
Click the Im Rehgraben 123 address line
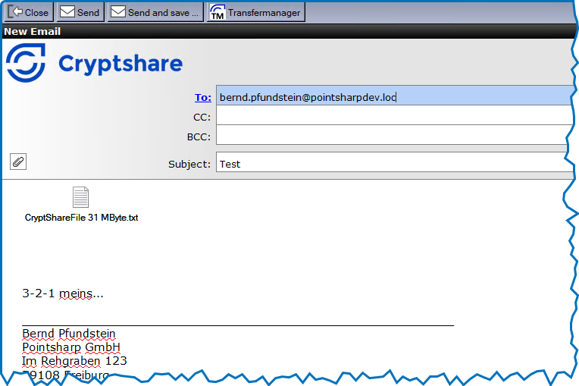pyautogui.click(x=74, y=361)
